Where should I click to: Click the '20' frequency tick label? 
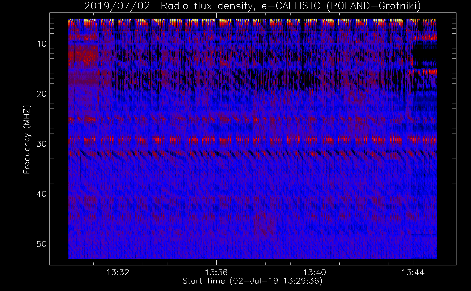[42, 94]
